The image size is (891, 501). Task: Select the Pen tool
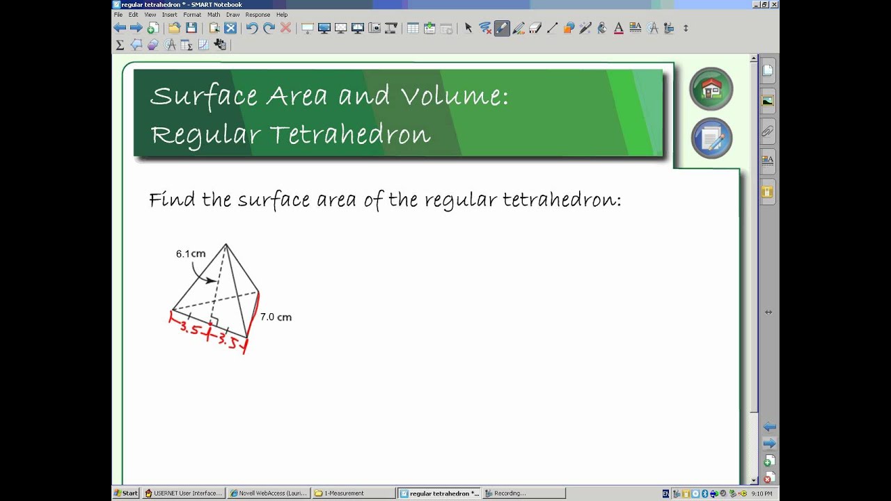502,28
